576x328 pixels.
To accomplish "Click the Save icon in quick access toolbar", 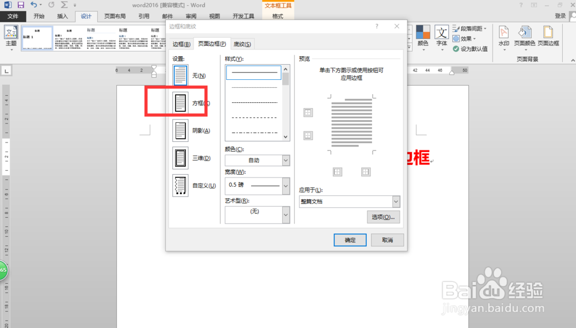I will pyautogui.click(x=21, y=5).
